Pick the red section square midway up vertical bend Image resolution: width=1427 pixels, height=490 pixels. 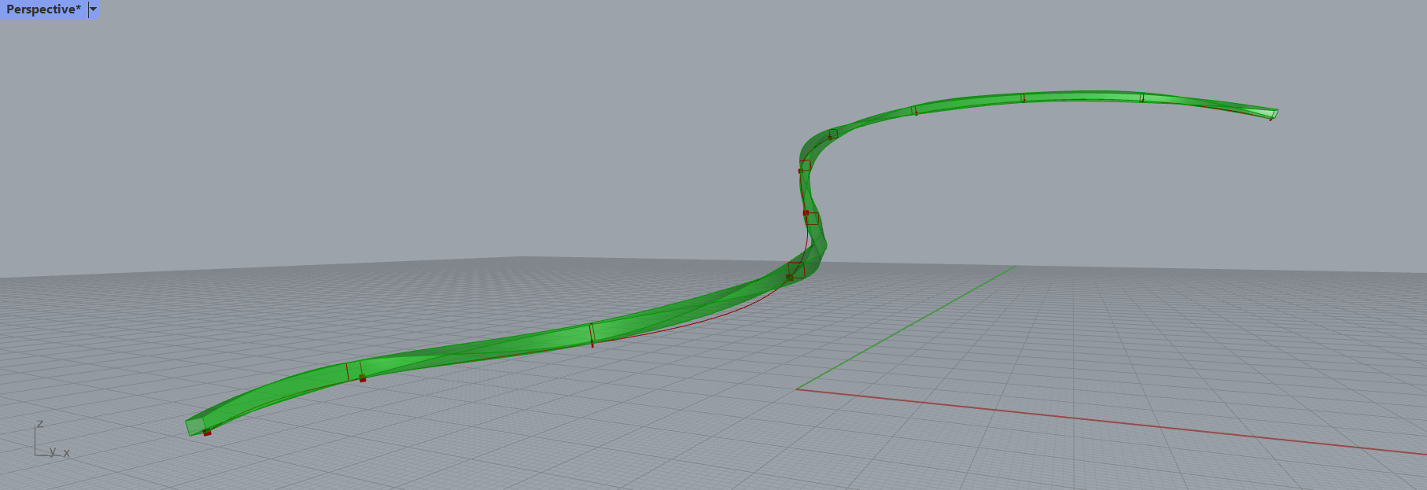[812, 218]
